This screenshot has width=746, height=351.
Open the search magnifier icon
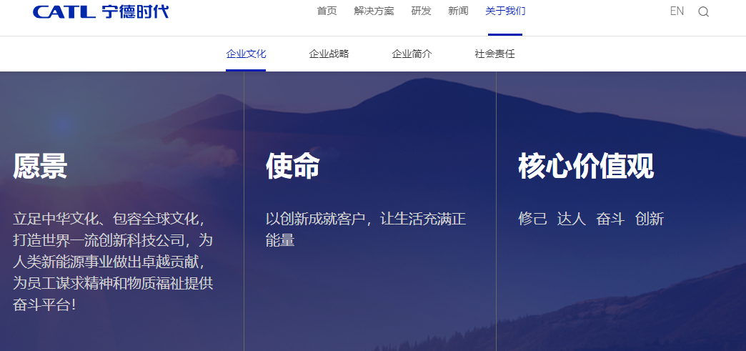pyautogui.click(x=704, y=12)
